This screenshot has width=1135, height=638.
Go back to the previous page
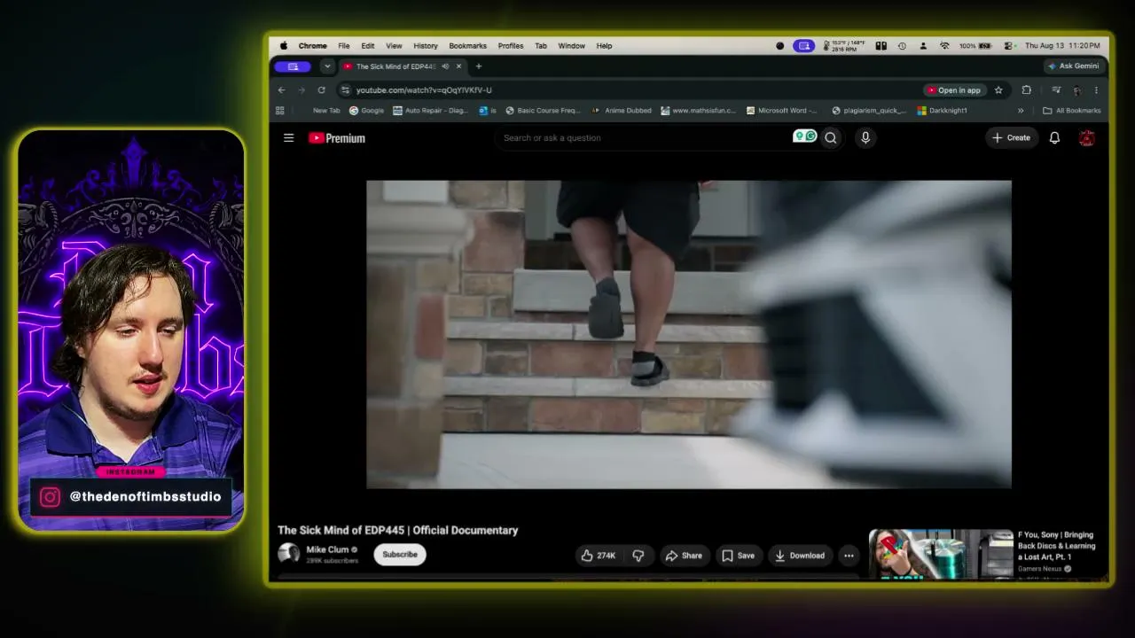point(281,89)
